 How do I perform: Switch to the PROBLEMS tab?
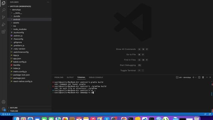pyautogui.click(x=59, y=77)
